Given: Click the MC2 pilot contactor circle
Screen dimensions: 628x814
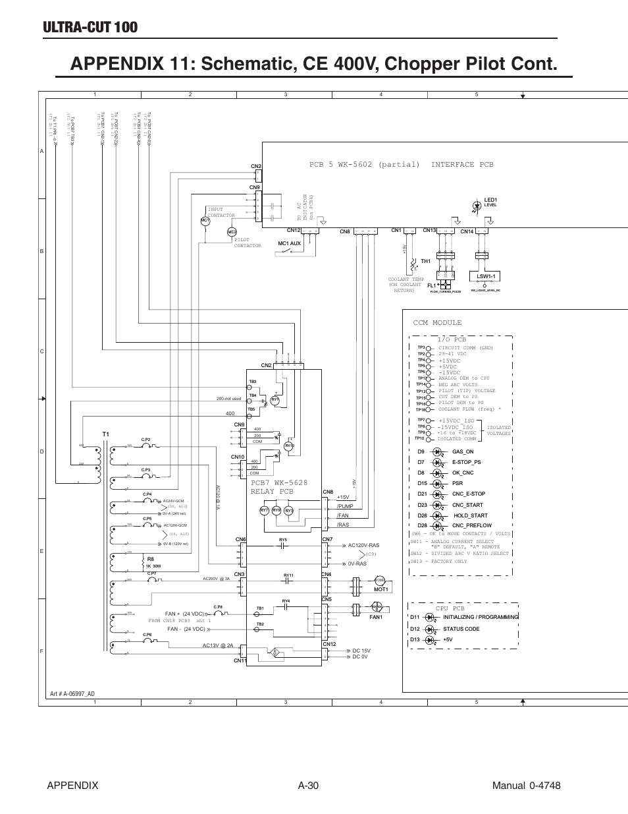Looking at the screenshot, I should pos(232,232).
